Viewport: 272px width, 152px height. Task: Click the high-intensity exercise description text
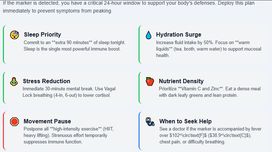pos(70,135)
